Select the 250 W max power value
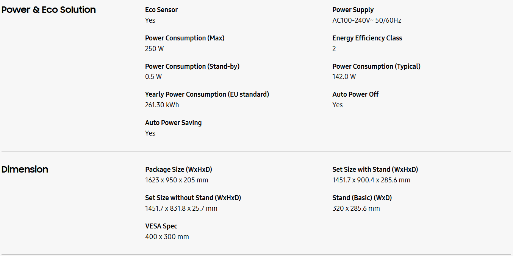 click(x=154, y=49)
